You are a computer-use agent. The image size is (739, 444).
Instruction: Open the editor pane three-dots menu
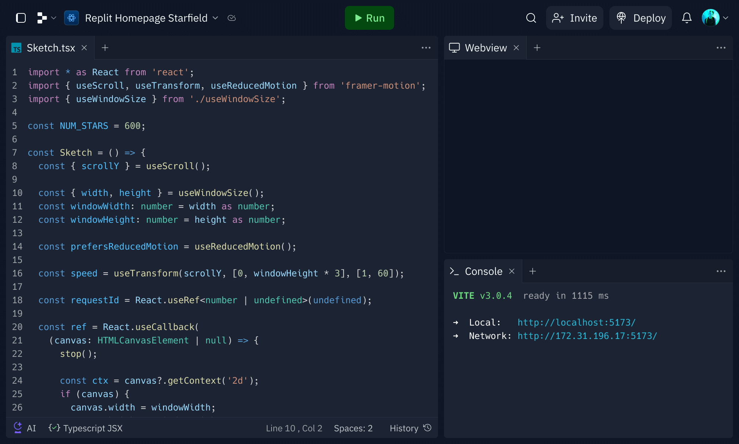[426, 48]
